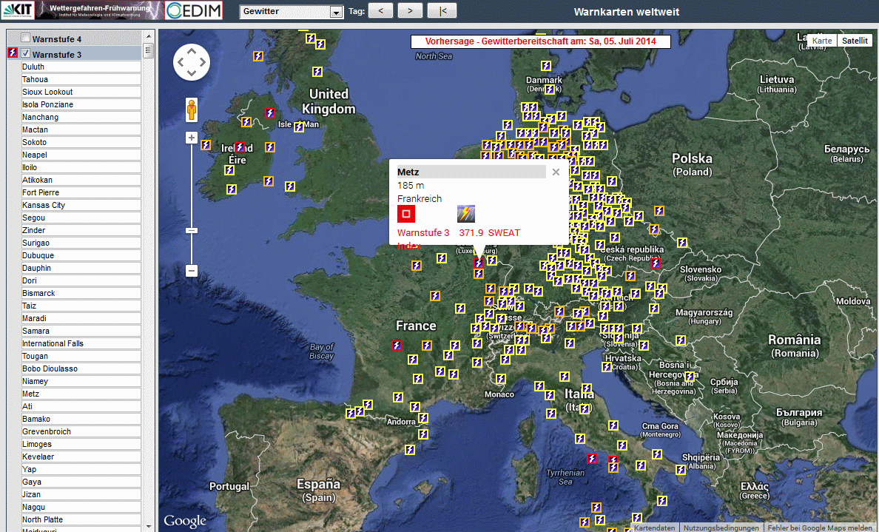Pick the Street View pegman icon
Screen dimensions: 879x532
pos(192,110)
